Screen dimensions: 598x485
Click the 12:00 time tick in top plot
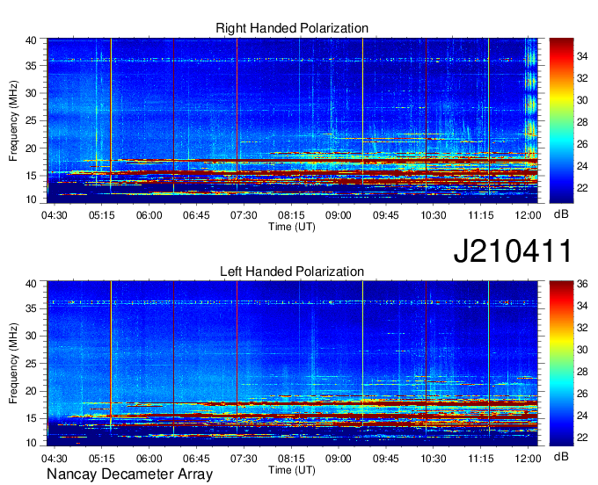coord(529,215)
